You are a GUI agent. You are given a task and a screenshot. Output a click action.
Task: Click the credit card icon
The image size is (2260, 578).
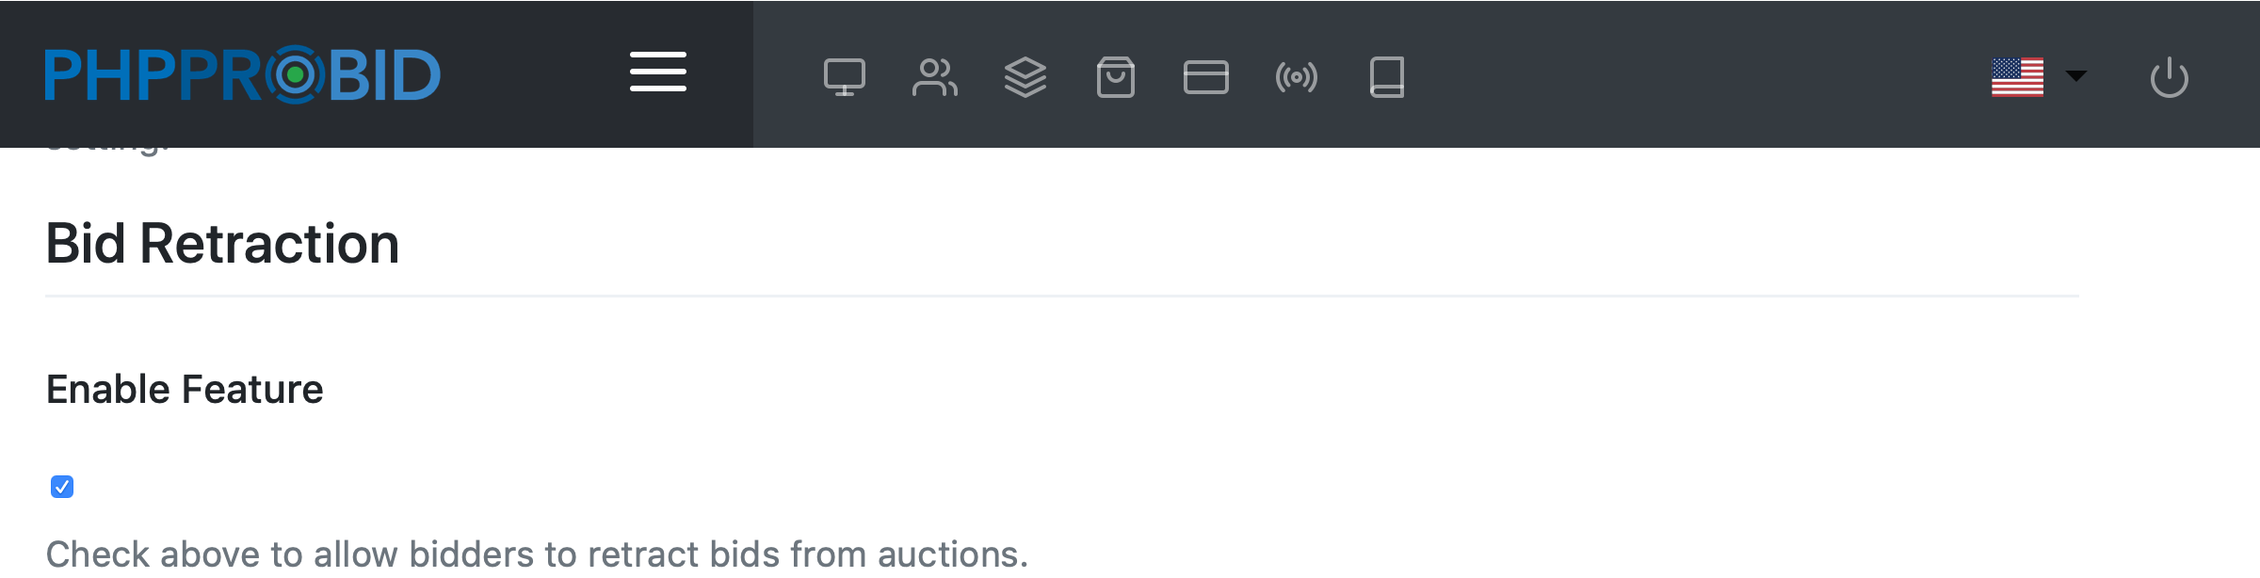click(x=1205, y=77)
